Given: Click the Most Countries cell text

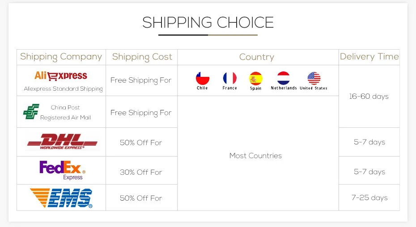Looking at the screenshot, I should [x=255, y=156].
